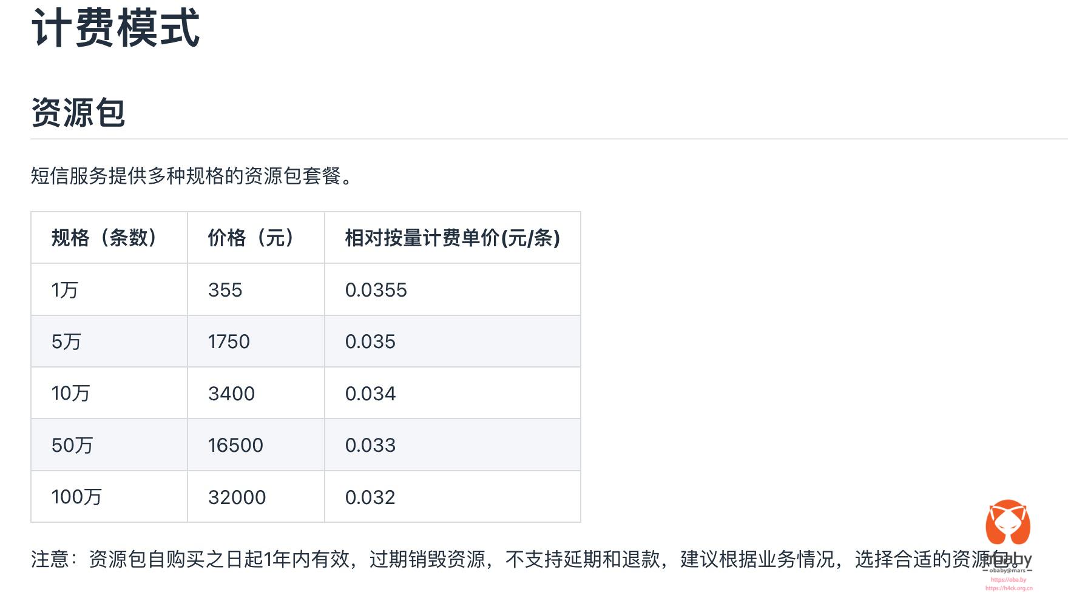Open the https://h4ck.org.cn watermark link
Screen dimensions: 1068x598
(1009, 588)
